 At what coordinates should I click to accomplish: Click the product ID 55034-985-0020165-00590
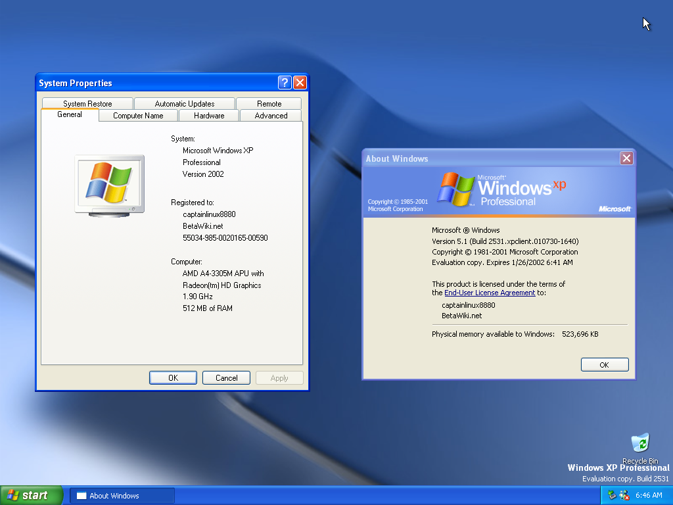point(225,238)
